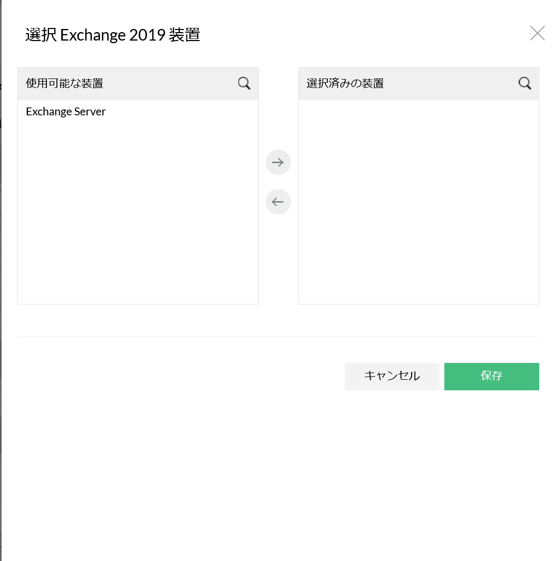Click the dimmed page strip behind dialog
This screenshot has width=554, height=561.
click(1, 316)
